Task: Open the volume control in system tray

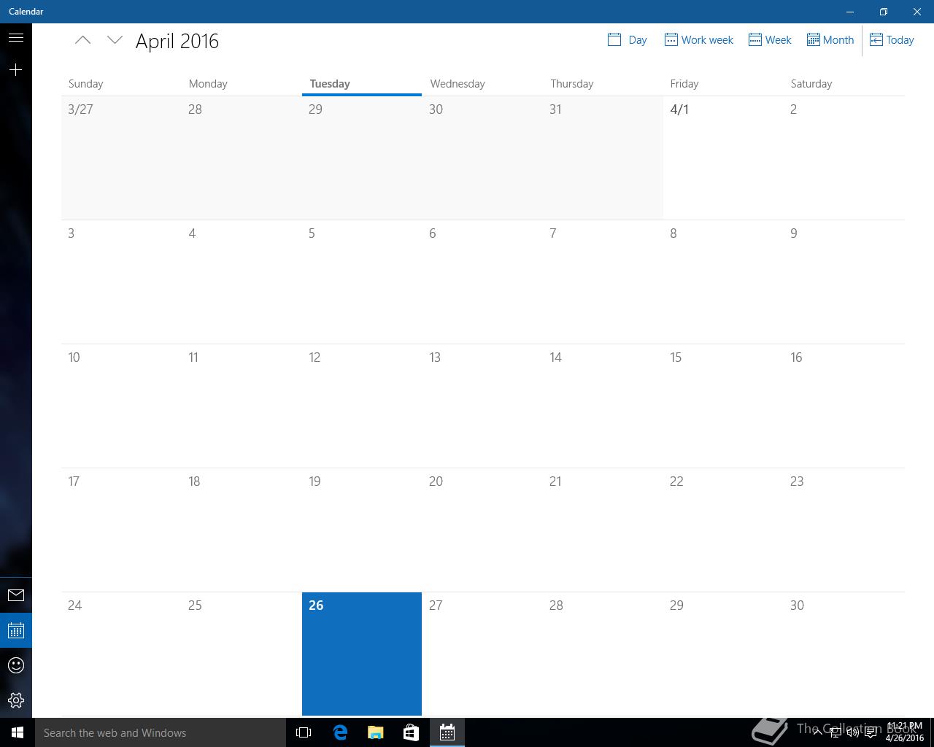Action: pos(852,732)
